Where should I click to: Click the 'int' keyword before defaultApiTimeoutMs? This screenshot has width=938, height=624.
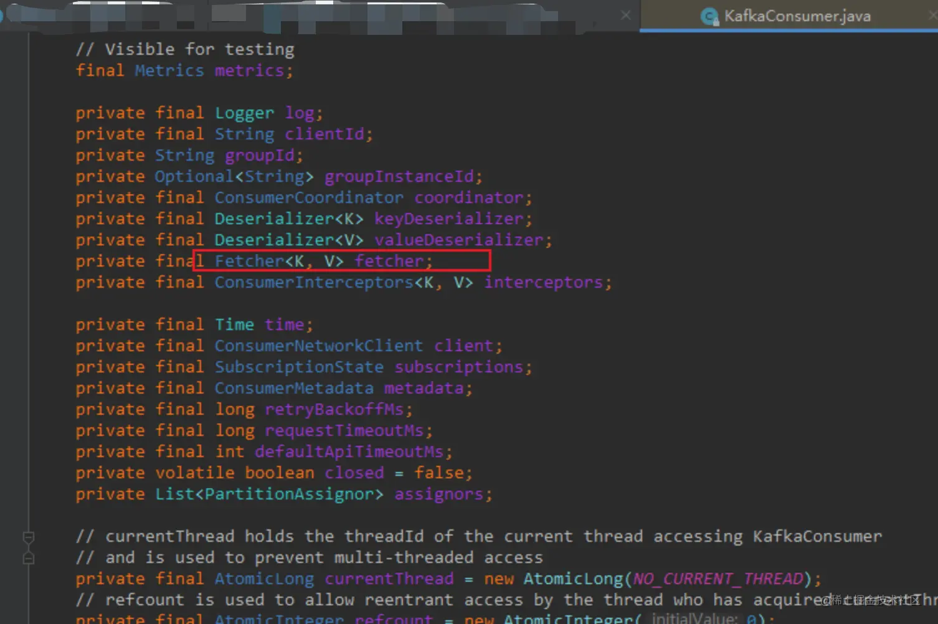coord(229,451)
